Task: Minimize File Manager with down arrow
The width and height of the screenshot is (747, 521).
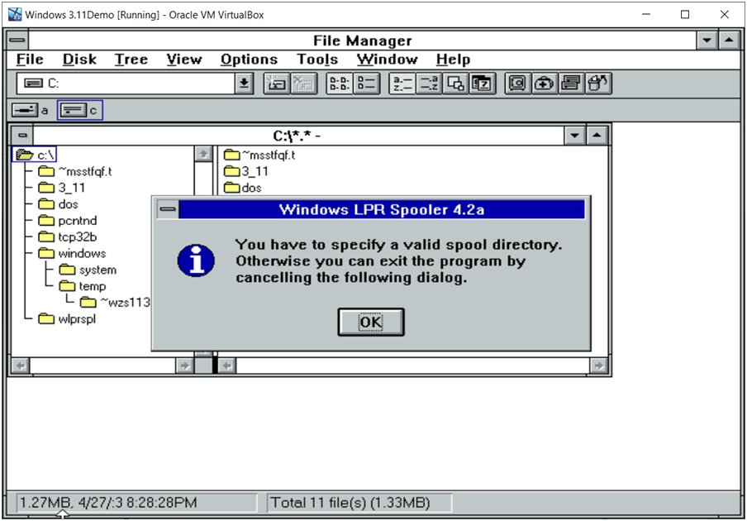Action: [707, 41]
